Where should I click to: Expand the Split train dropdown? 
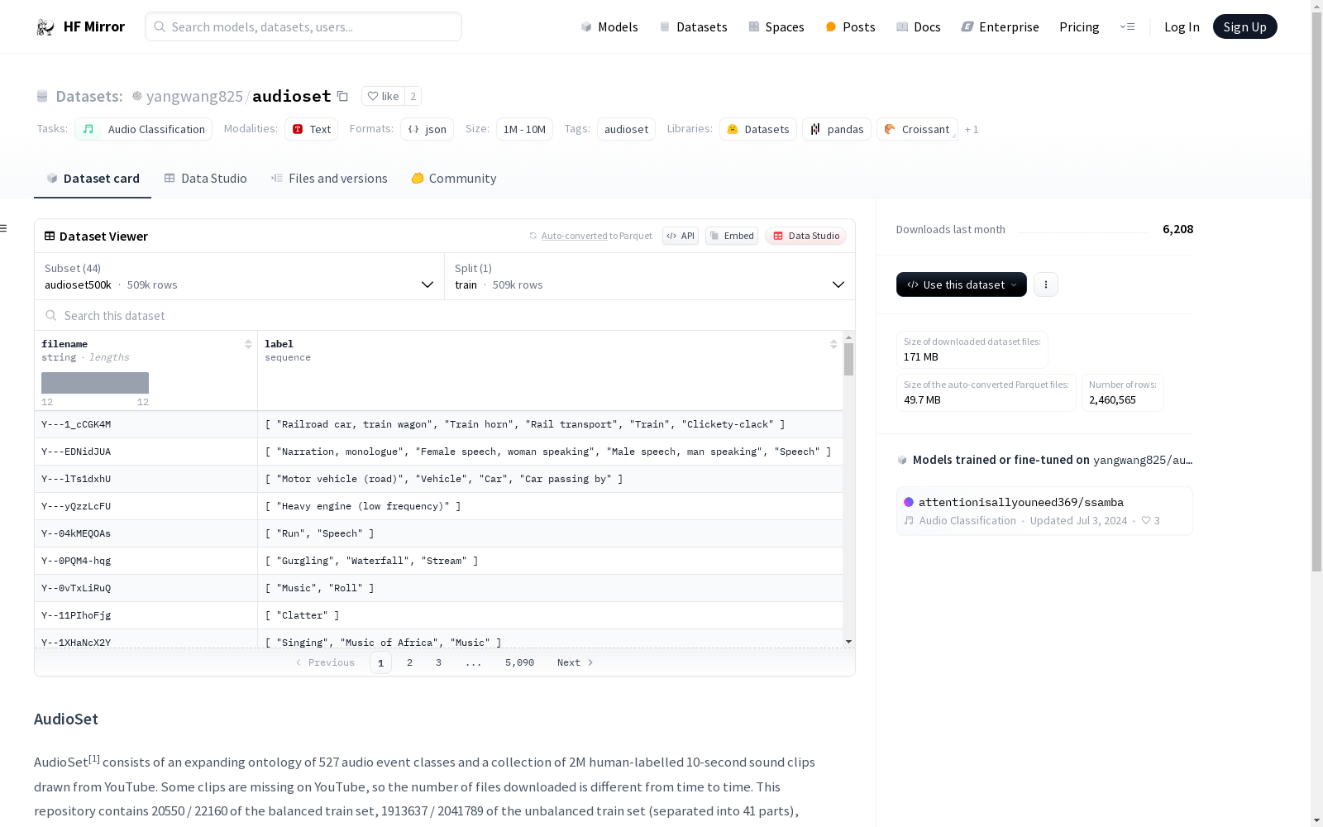[x=650, y=276]
